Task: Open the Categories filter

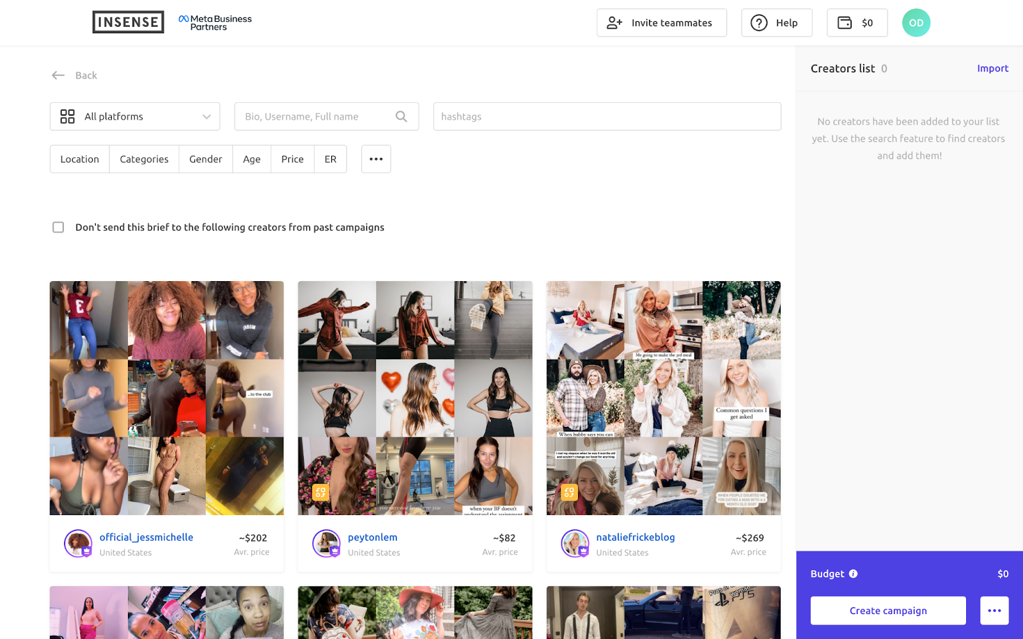Action: click(x=144, y=159)
